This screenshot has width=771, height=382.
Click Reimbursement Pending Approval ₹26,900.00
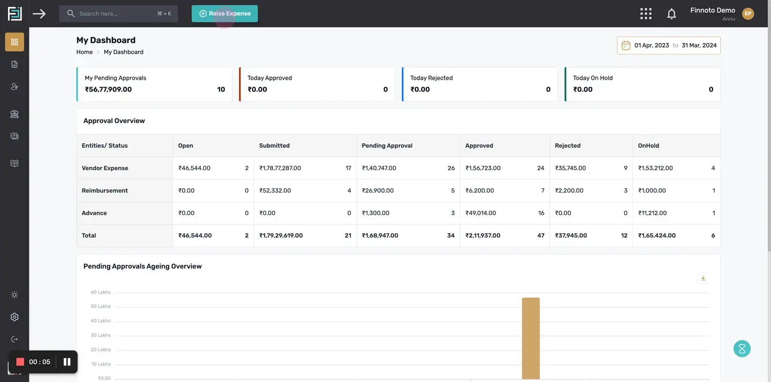[x=378, y=190]
